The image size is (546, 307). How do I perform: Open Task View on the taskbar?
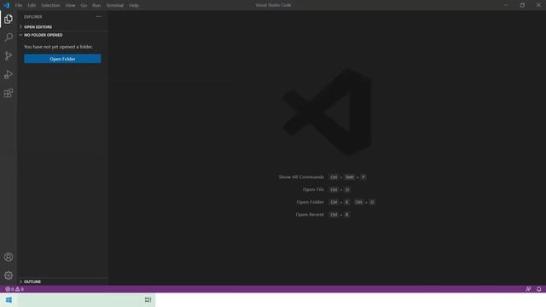pyautogui.click(x=148, y=299)
